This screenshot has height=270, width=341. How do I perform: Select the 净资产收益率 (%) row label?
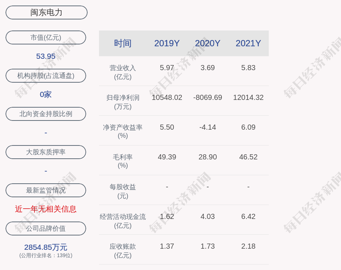(123, 132)
